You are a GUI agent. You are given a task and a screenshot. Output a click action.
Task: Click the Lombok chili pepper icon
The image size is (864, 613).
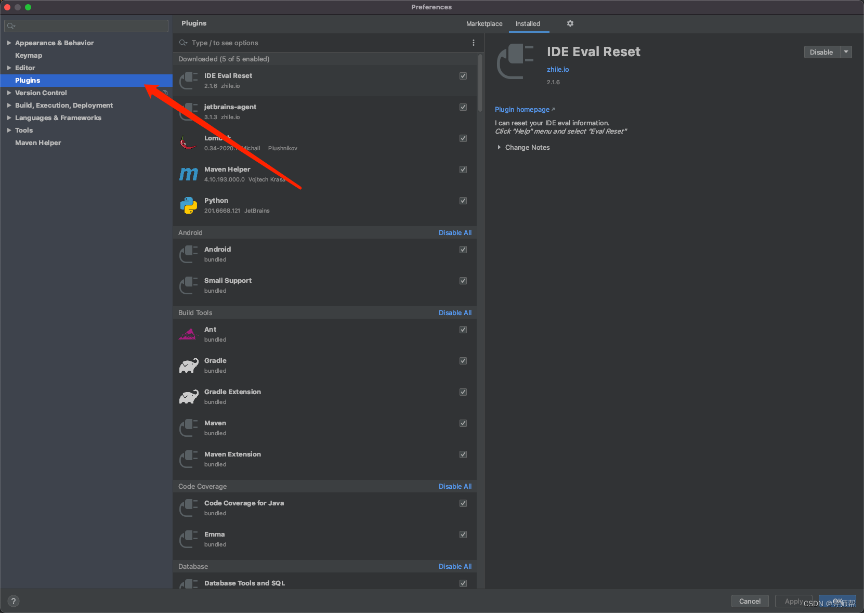coord(188,143)
